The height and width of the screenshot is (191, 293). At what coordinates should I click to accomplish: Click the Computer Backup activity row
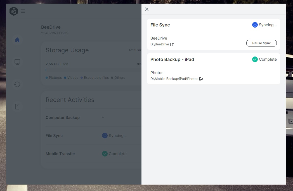[x=63, y=117]
